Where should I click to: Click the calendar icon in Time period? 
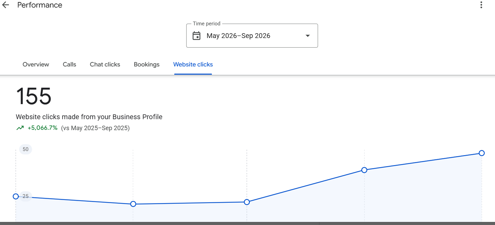click(x=196, y=36)
